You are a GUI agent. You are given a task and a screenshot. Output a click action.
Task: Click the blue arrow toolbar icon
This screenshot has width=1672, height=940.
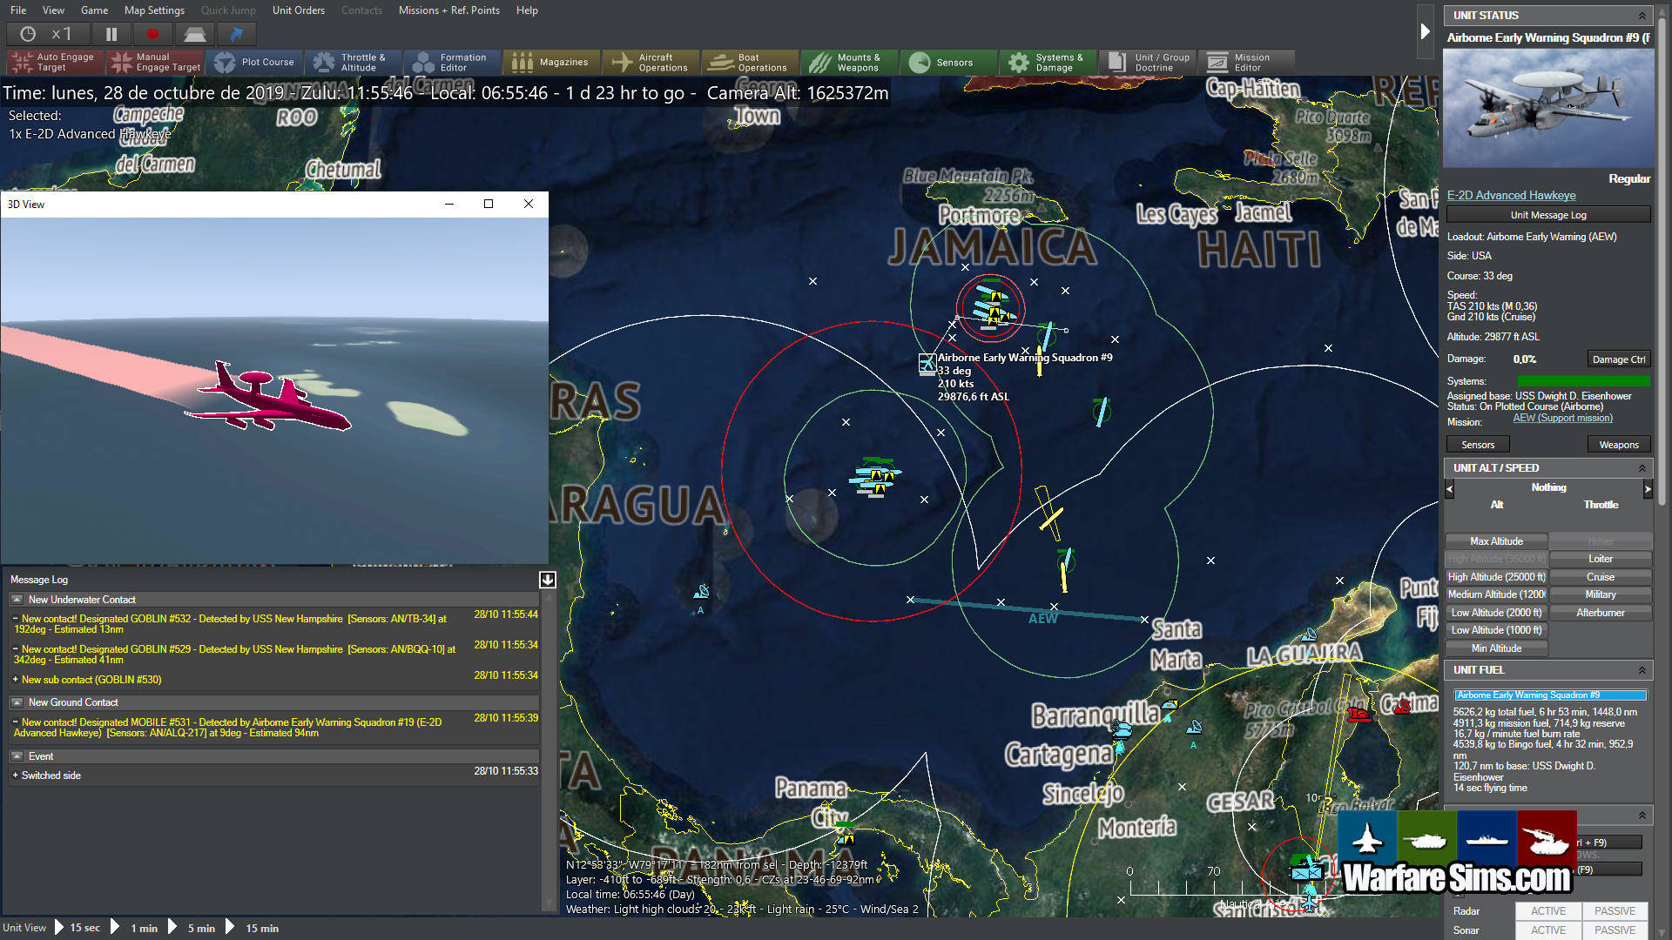click(236, 34)
